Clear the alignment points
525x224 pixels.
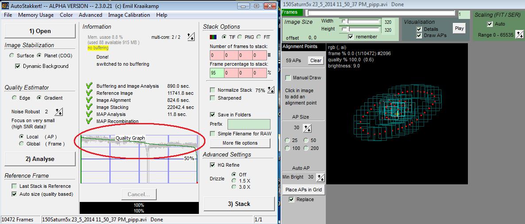[316, 61]
